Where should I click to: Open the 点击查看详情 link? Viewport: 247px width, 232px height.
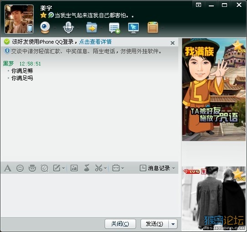[96, 42]
